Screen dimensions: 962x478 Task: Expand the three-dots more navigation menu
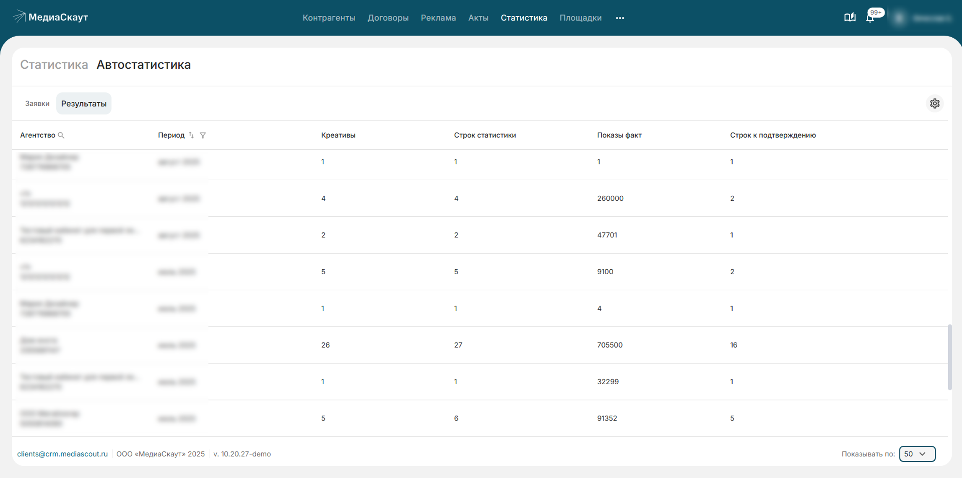click(620, 18)
